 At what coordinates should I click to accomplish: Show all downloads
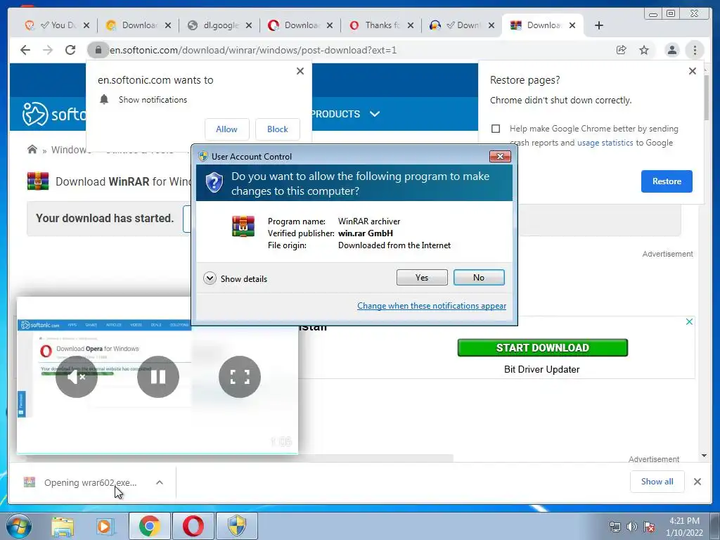(x=657, y=482)
